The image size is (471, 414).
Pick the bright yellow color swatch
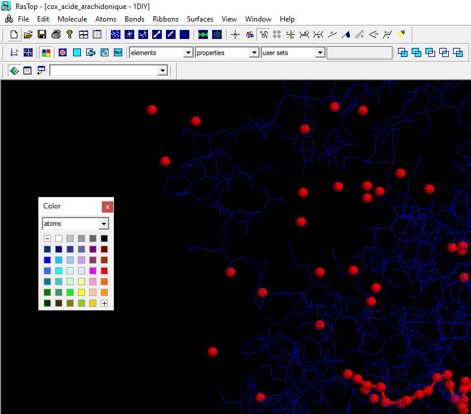click(x=81, y=292)
